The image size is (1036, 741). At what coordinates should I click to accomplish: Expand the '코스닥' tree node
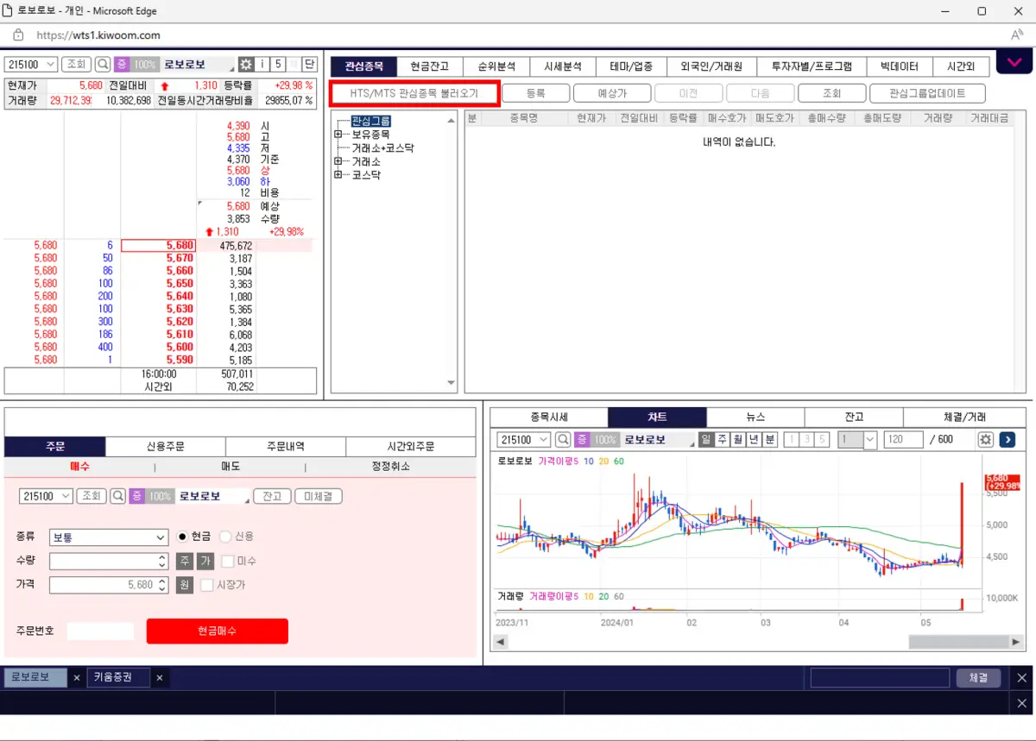[x=338, y=175]
